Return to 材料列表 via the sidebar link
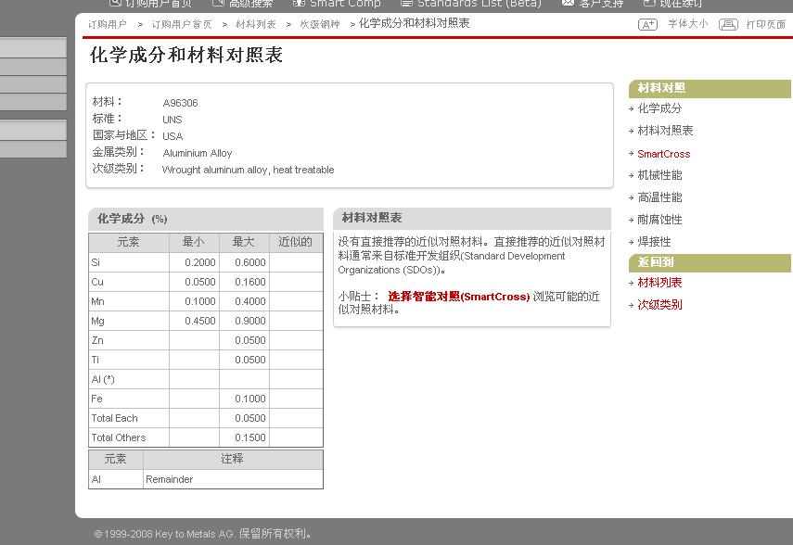The image size is (793, 545). click(x=659, y=282)
